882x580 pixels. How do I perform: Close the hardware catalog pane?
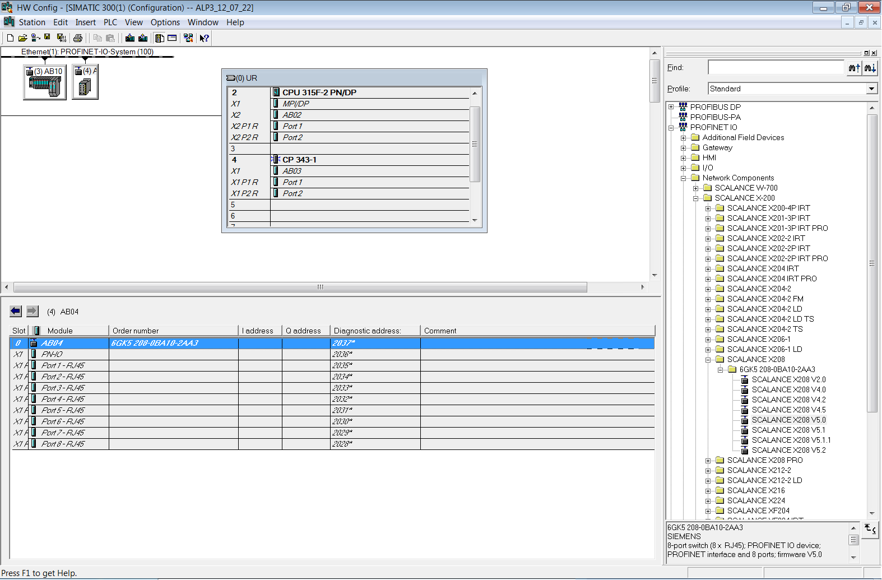click(874, 53)
